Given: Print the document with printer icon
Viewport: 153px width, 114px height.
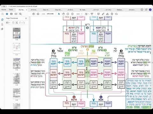Looking at the screenshot, I should pos(11,14).
